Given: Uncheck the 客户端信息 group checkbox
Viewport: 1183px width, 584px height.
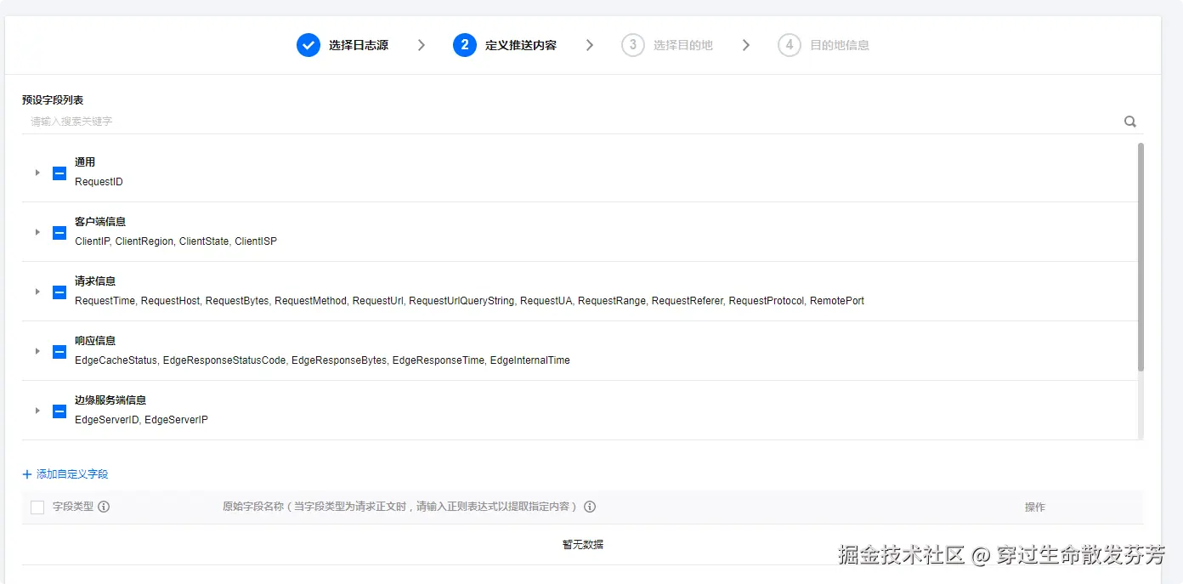Looking at the screenshot, I should (59, 232).
